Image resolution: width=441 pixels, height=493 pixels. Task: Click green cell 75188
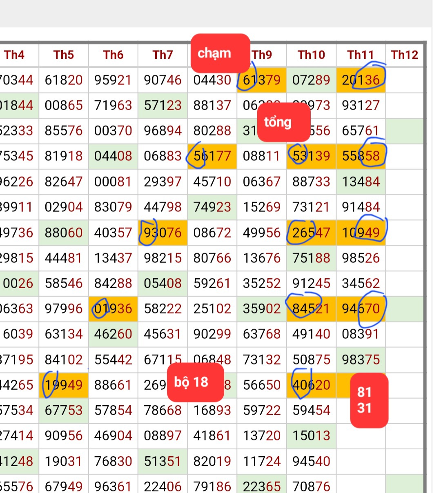tap(311, 258)
